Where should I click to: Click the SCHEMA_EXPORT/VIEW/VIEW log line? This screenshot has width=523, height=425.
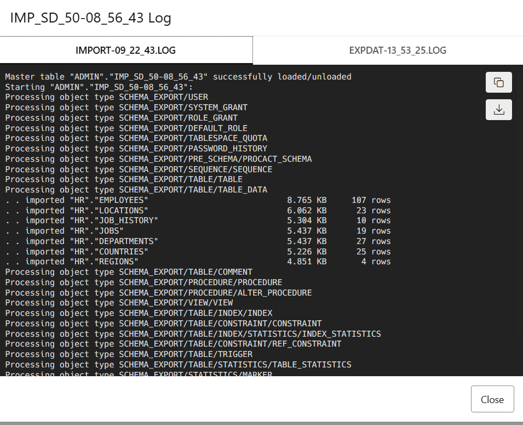pyautogui.click(x=119, y=303)
